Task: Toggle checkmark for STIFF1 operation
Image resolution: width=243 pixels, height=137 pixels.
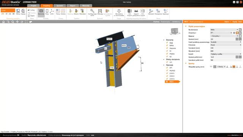Action: (167, 73)
